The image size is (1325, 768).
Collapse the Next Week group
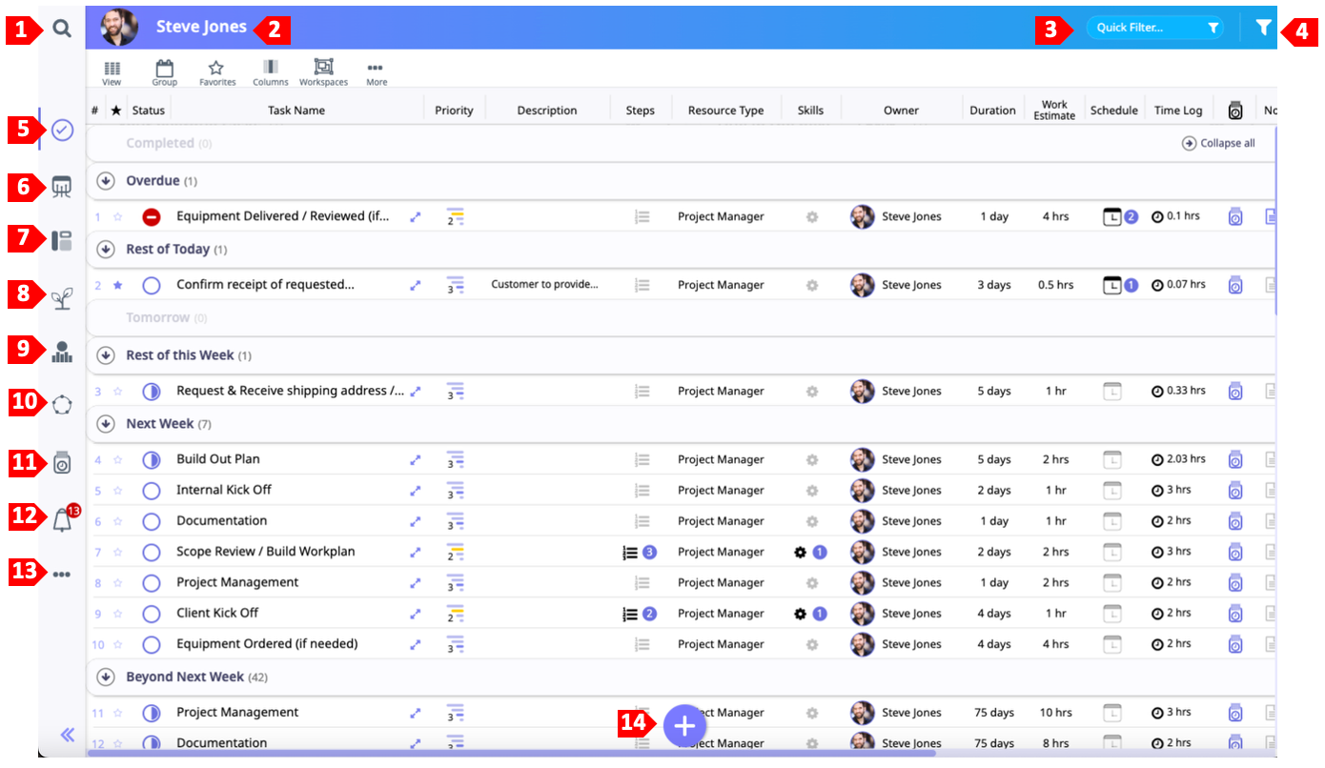pos(106,424)
